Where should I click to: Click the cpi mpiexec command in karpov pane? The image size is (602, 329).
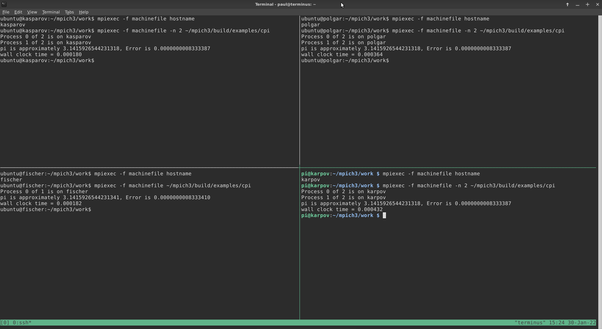[469, 186]
